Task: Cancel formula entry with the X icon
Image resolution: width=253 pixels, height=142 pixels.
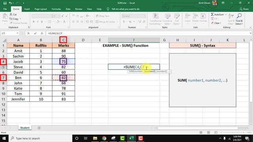Action: [28, 33]
